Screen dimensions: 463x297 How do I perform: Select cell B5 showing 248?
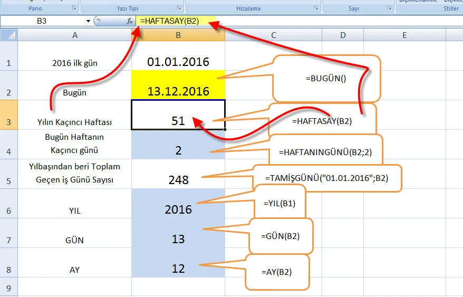(x=178, y=179)
